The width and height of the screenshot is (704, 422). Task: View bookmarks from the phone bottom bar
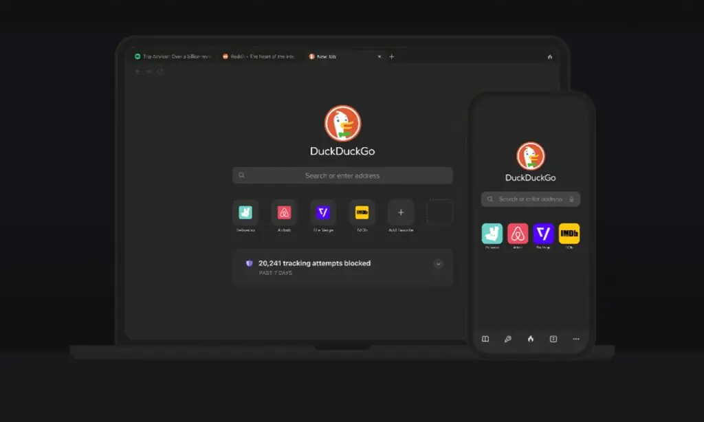[x=485, y=339]
